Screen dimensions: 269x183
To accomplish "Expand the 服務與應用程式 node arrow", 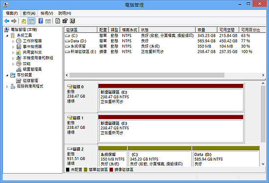I will 7,87.
